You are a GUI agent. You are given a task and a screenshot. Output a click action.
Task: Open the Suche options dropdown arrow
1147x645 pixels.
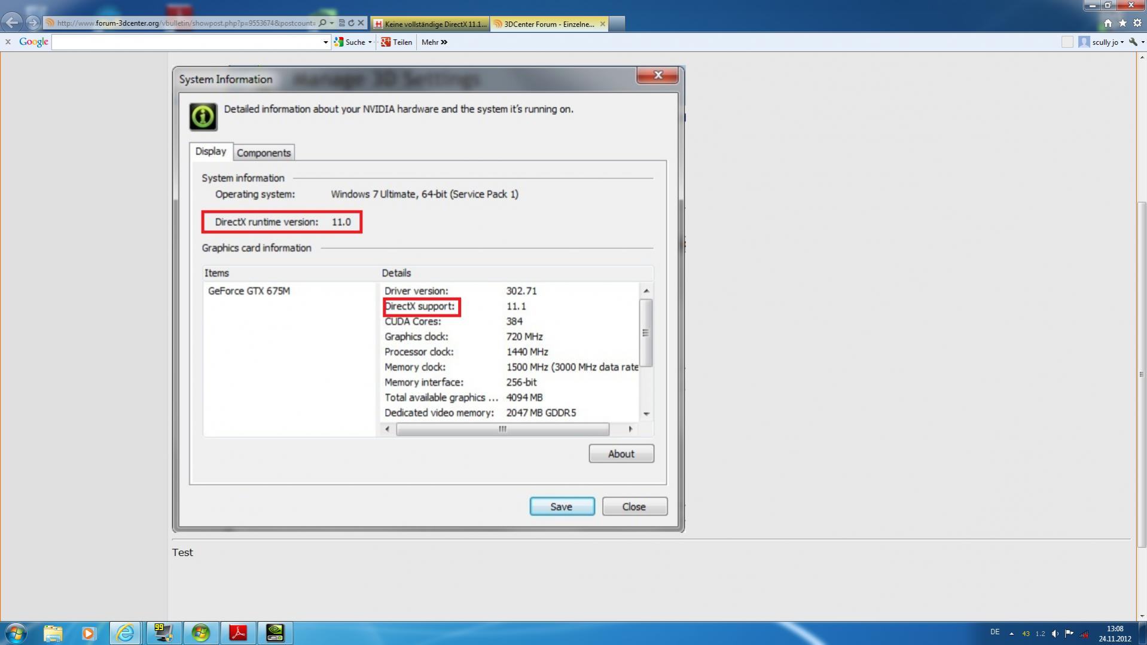click(370, 42)
